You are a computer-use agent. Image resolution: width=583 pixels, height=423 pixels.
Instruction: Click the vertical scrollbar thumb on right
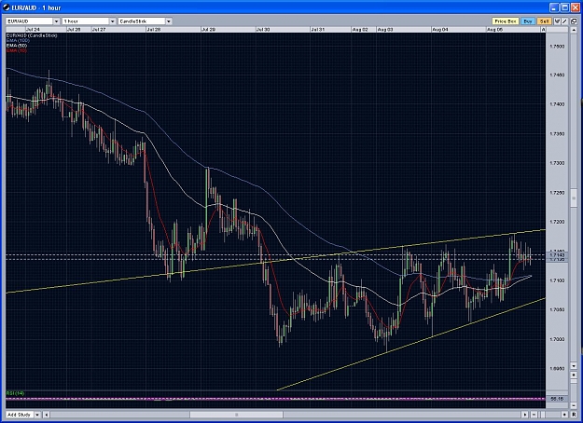pyautogui.click(x=574, y=198)
